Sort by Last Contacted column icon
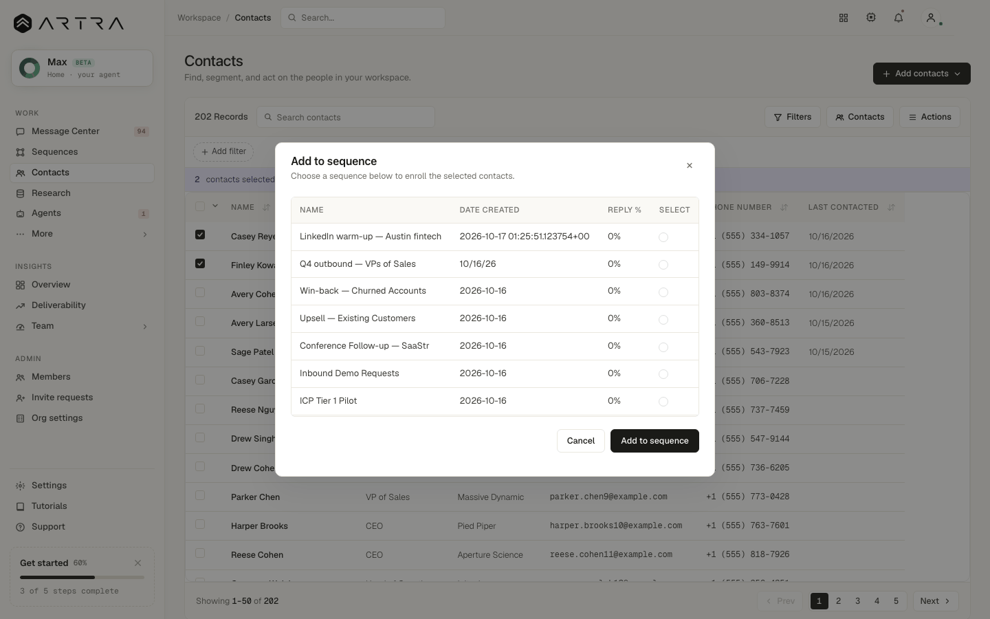Viewport: 990px width, 619px height. pyautogui.click(x=891, y=207)
